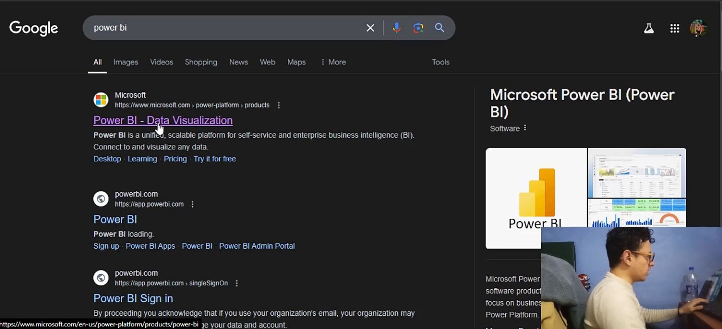Open Power BI - Data Visualization result
722x329 pixels.
pyautogui.click(x=163, y=120)
